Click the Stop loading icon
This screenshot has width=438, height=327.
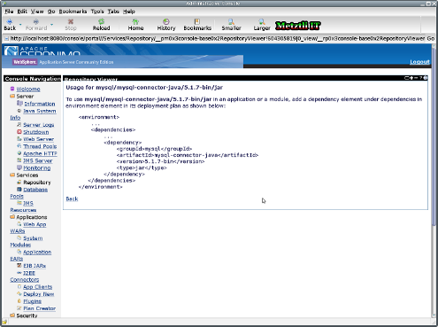(71, 21)
